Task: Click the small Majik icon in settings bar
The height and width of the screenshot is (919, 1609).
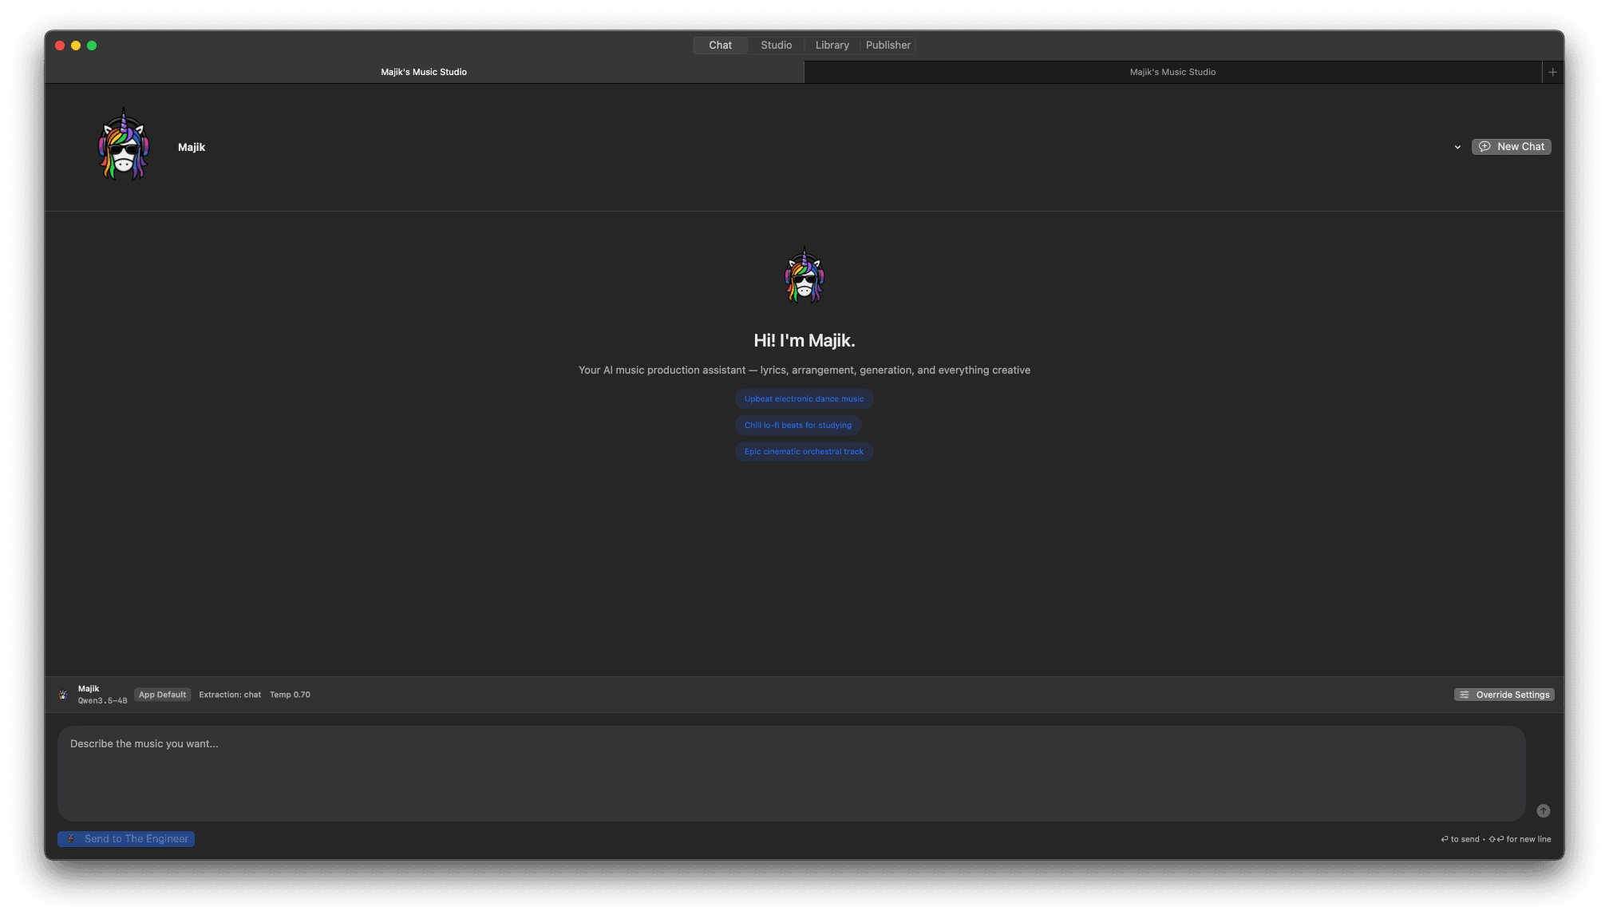Action: pos(63,695)
